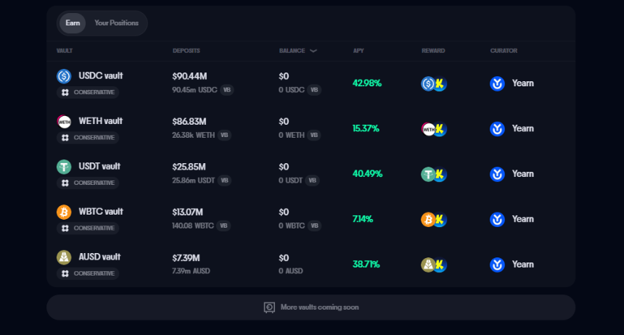Open the WETH vault row name

click(x=101, y=121)
